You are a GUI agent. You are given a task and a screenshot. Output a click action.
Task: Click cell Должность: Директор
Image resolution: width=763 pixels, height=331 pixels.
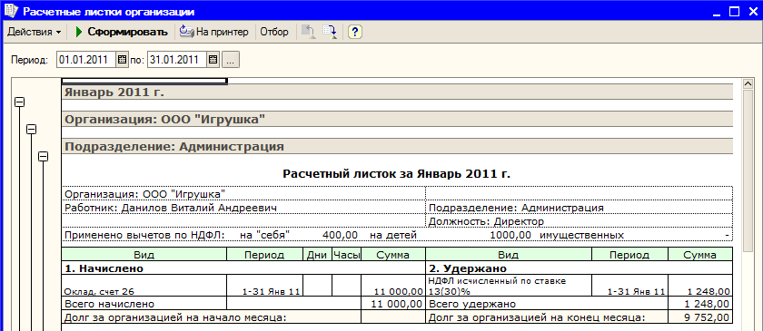click(580, 221)
